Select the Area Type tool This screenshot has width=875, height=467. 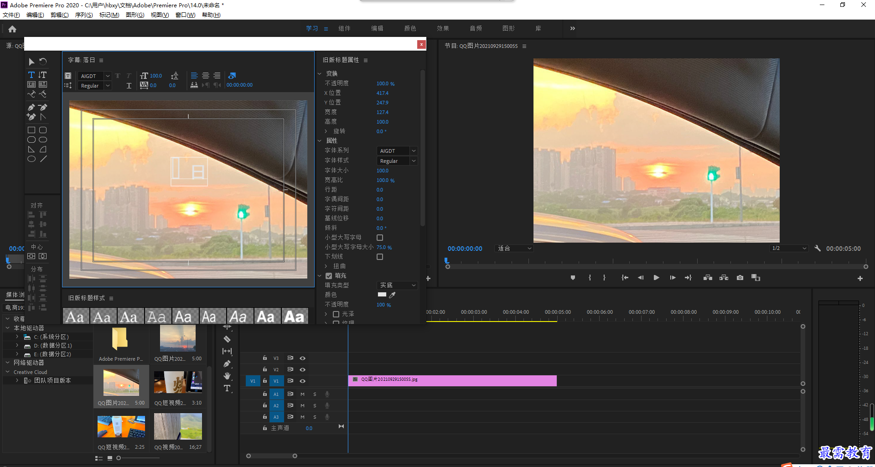click(31, 84)
